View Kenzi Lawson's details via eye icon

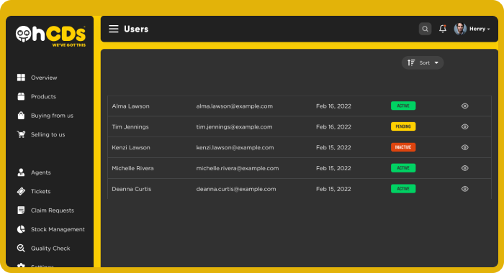(x=465, y=147)
